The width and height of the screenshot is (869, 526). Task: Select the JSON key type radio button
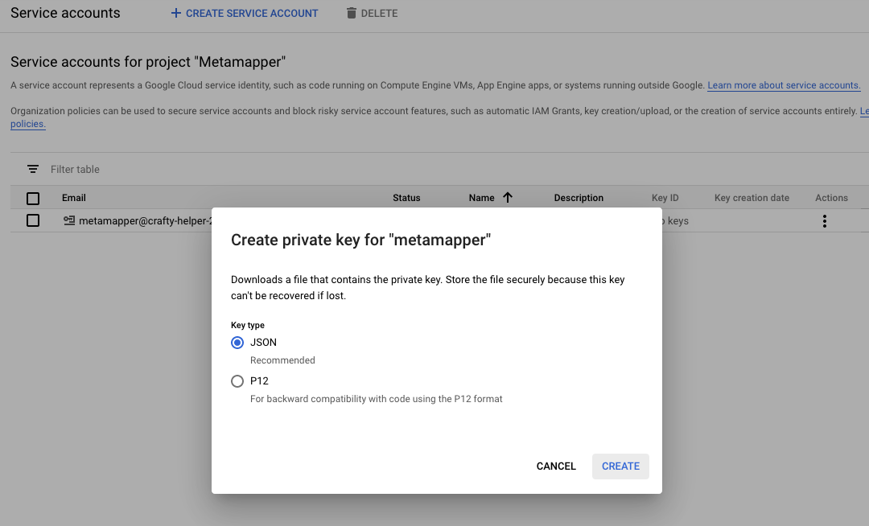point(237,343)
